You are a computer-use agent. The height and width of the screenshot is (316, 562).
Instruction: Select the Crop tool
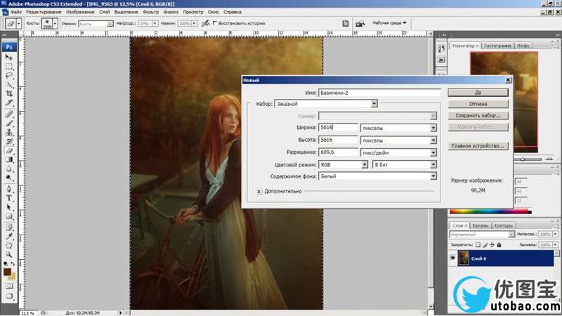(9, 93)
